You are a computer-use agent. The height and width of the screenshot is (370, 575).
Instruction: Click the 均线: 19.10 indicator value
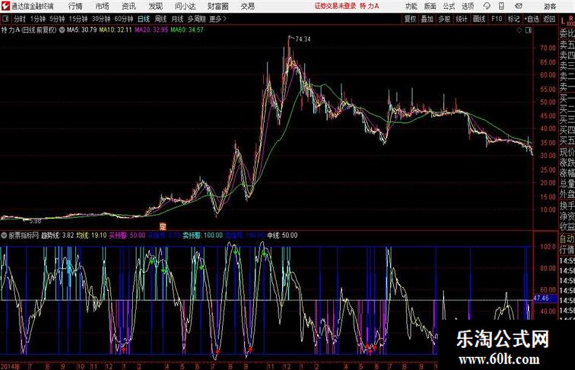[x=91, y=236]
